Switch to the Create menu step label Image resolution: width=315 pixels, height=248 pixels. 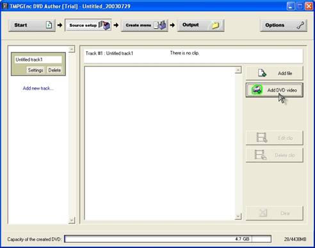138,25
